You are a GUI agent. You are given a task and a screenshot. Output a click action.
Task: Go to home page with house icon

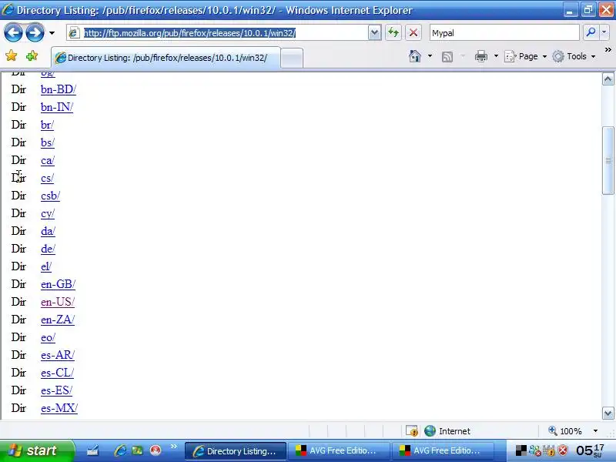(415, 56)
